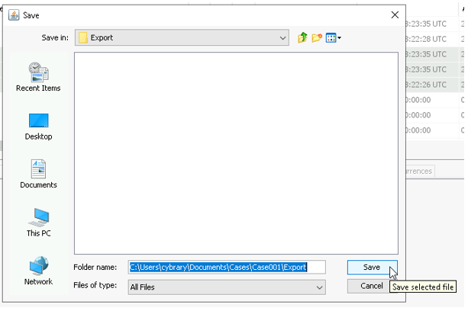Click the truncated 'rrences' tab in the background window
This screenshot has height=311, width=468.
click(419, 172)
